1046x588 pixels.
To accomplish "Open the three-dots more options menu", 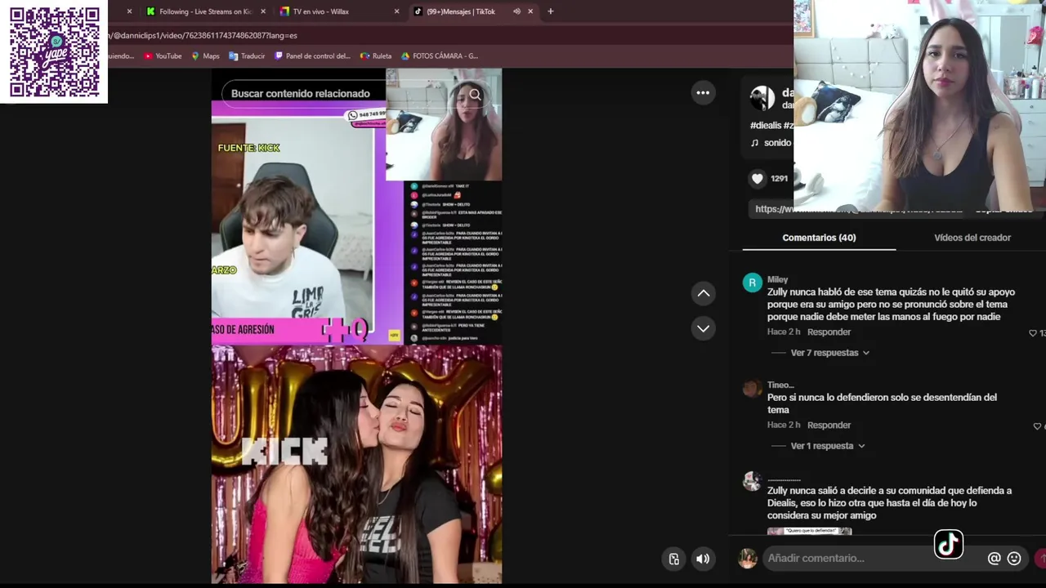I will [x=703, y=92].
